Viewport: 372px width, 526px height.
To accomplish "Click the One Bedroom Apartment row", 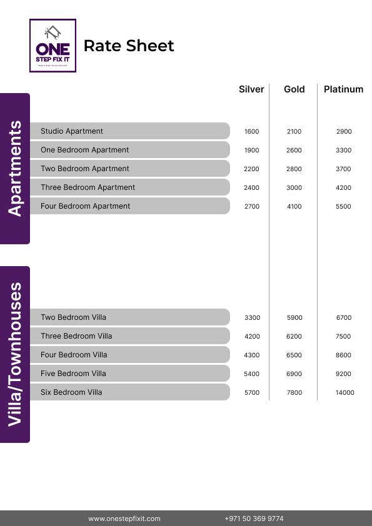I will pos(130,149).
